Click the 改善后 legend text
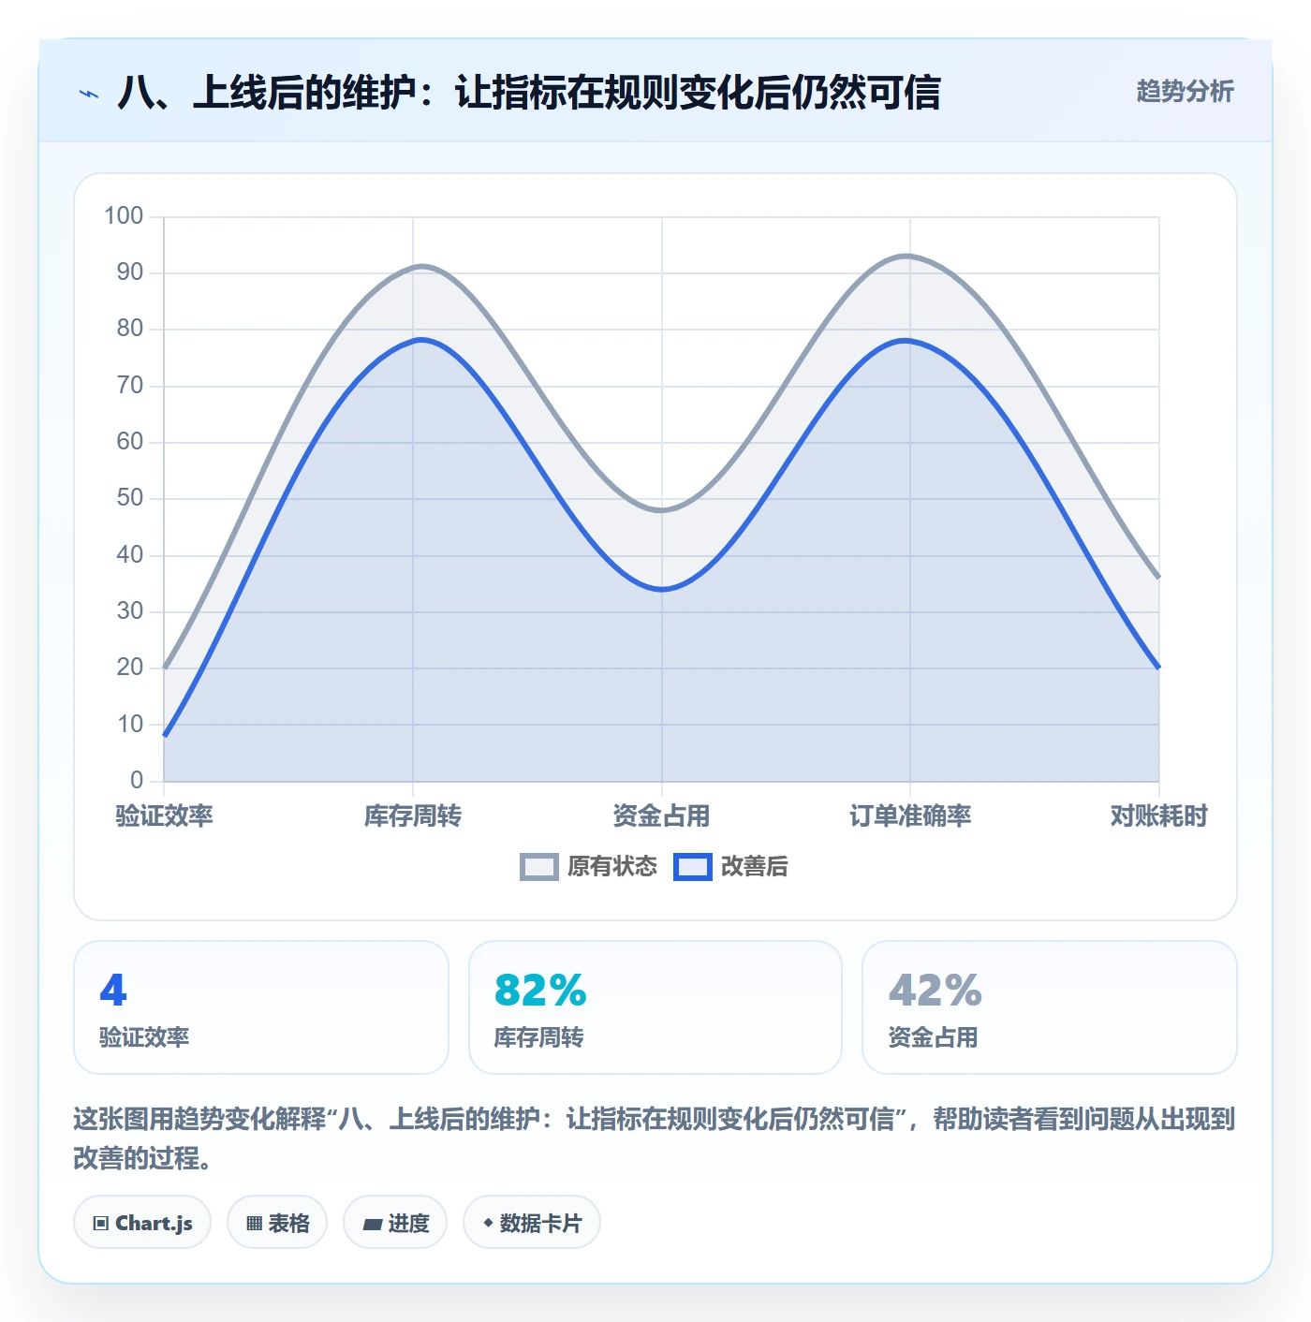1311x1322 pixels. (x=755, y=866)
